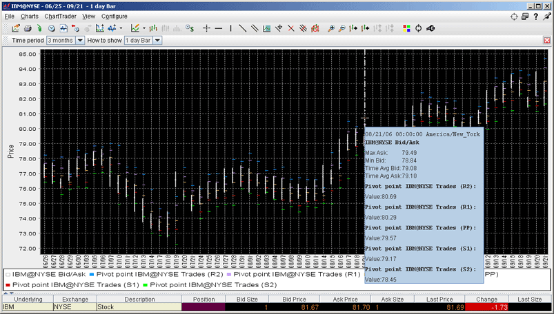Click bars with left-arrow icon

366,28
